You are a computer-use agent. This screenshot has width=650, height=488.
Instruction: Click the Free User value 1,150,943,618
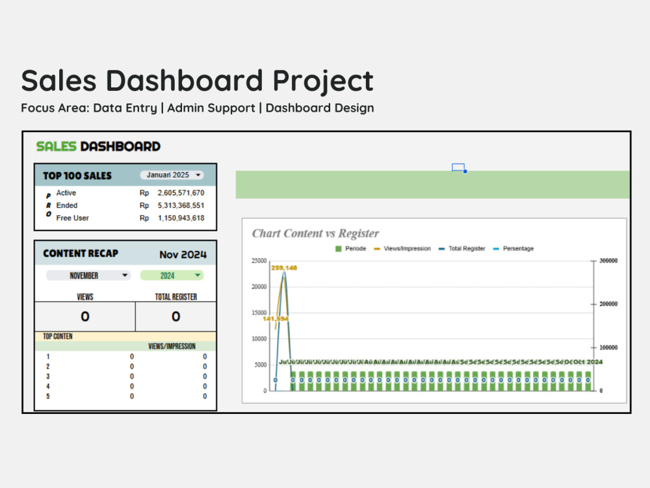coord(181,218)
